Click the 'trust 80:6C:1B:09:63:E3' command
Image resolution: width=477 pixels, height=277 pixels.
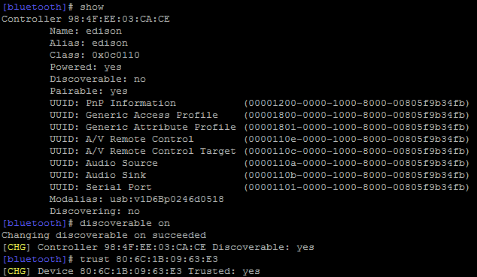(149, 260)
